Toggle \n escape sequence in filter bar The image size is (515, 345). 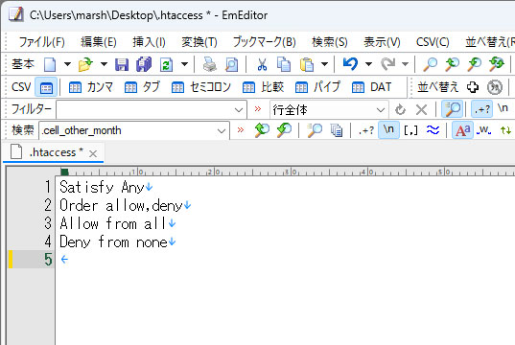point(503,108)
